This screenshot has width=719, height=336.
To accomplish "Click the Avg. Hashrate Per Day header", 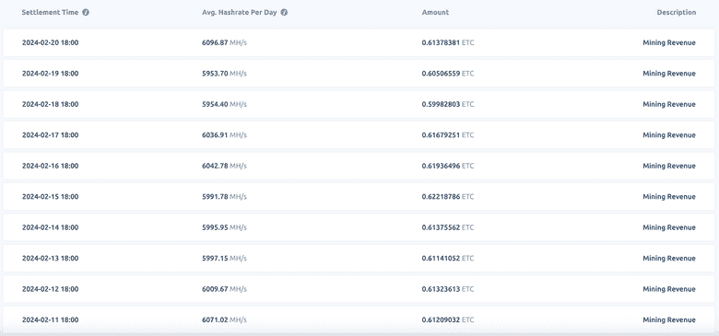I will 240,12.
